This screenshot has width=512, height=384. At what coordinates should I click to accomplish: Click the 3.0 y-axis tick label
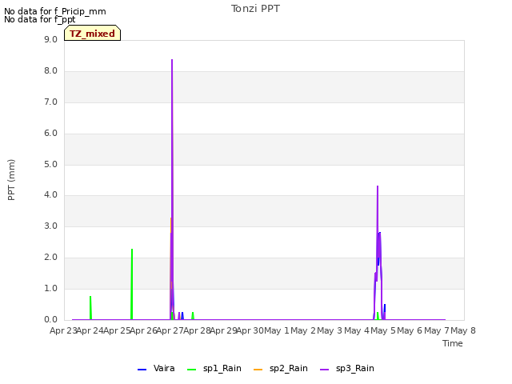(50, 226)
